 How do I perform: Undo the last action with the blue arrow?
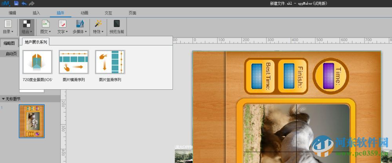tap(24, 4)
